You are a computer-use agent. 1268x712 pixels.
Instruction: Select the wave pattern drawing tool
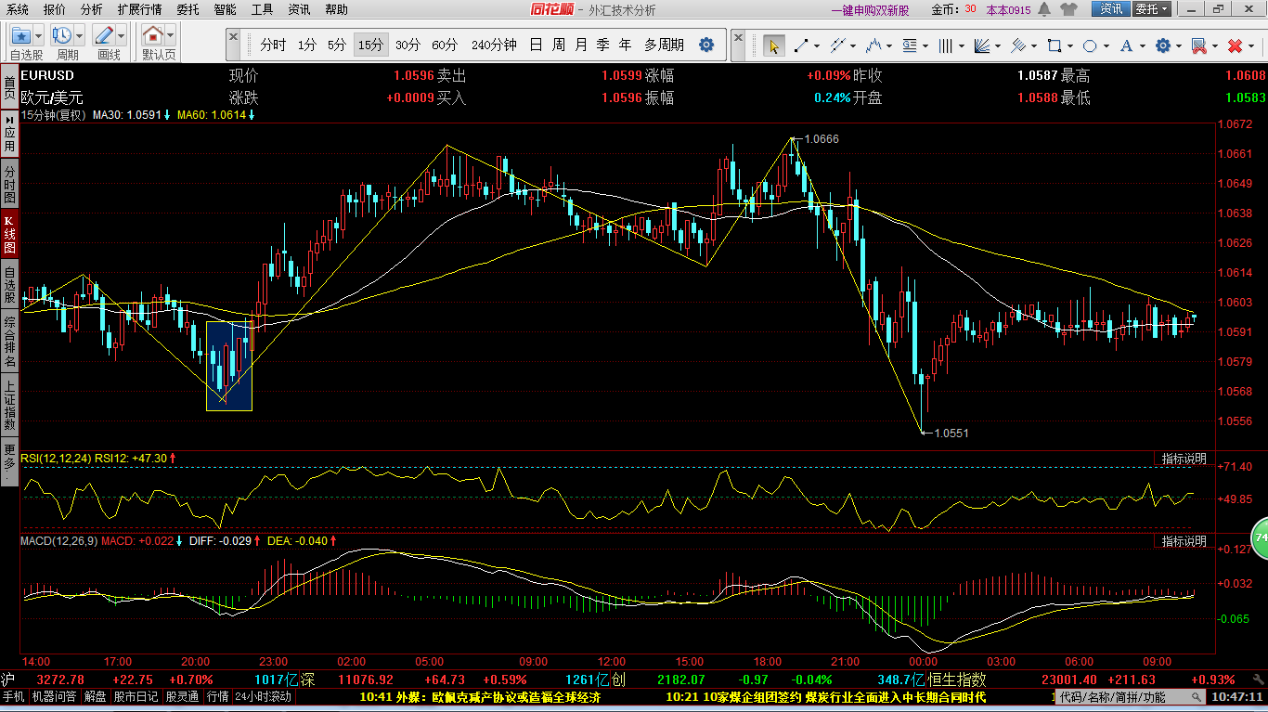873,45
